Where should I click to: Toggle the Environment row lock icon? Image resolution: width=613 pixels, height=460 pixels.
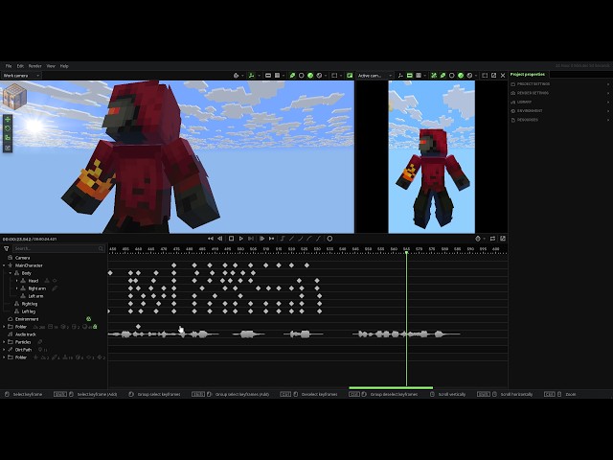[x=88, y=319]
